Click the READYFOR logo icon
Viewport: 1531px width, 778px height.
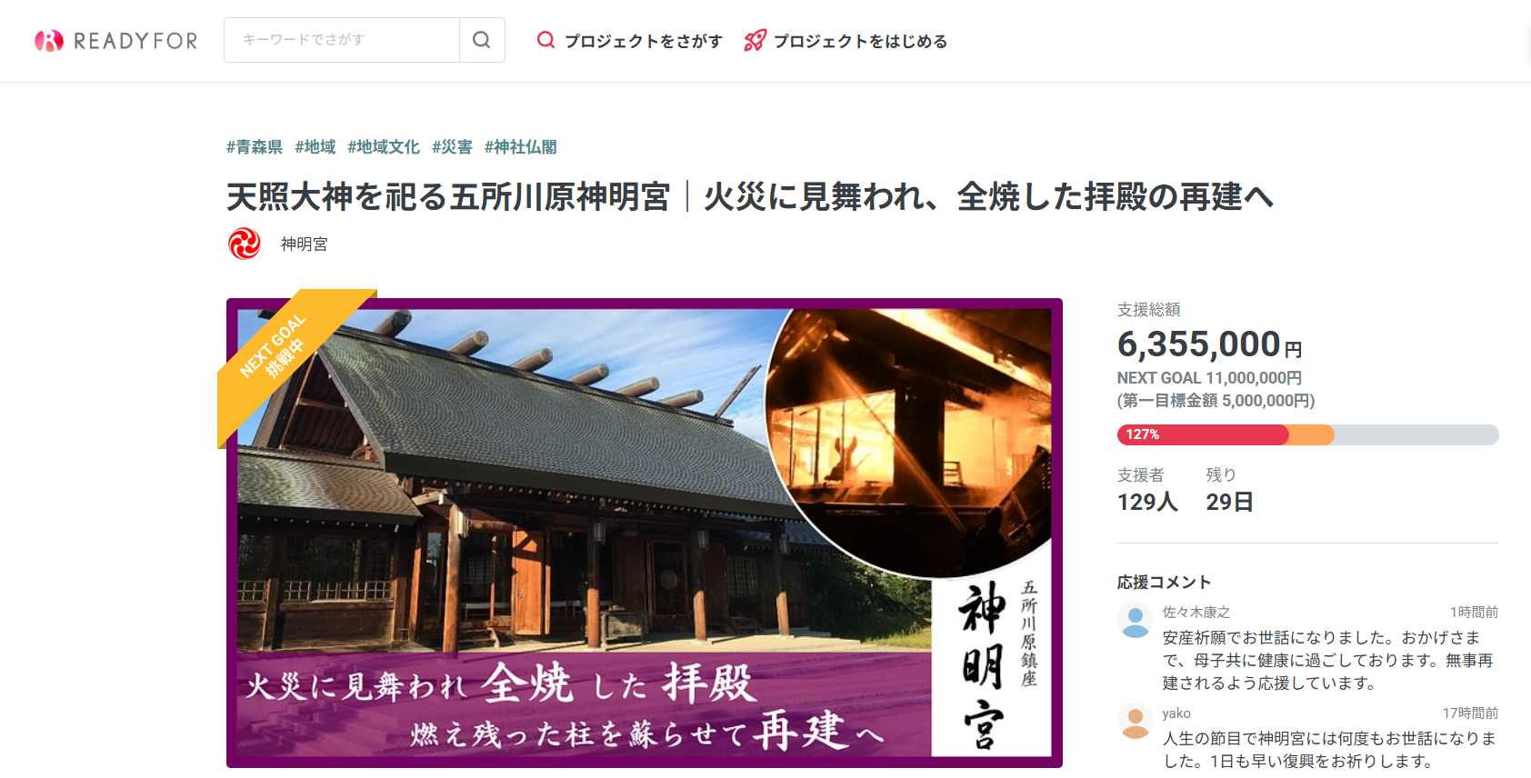[49, 41]
